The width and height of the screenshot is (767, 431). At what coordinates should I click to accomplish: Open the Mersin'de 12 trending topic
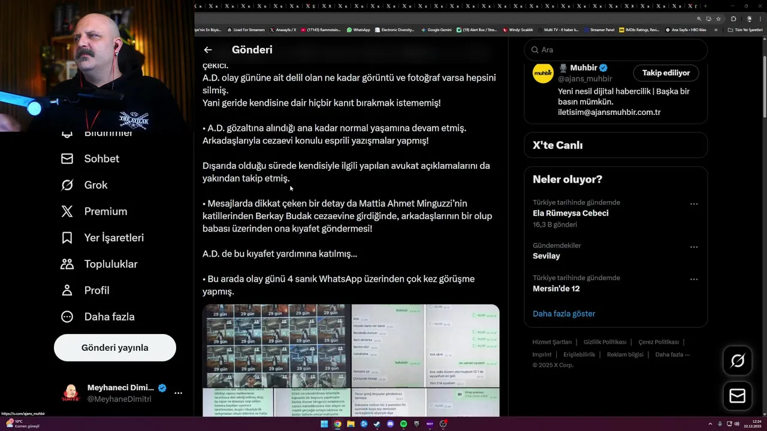(556, 289)
